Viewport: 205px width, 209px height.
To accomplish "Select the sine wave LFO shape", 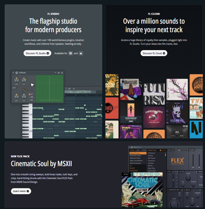I will click(x=24, y=90).
